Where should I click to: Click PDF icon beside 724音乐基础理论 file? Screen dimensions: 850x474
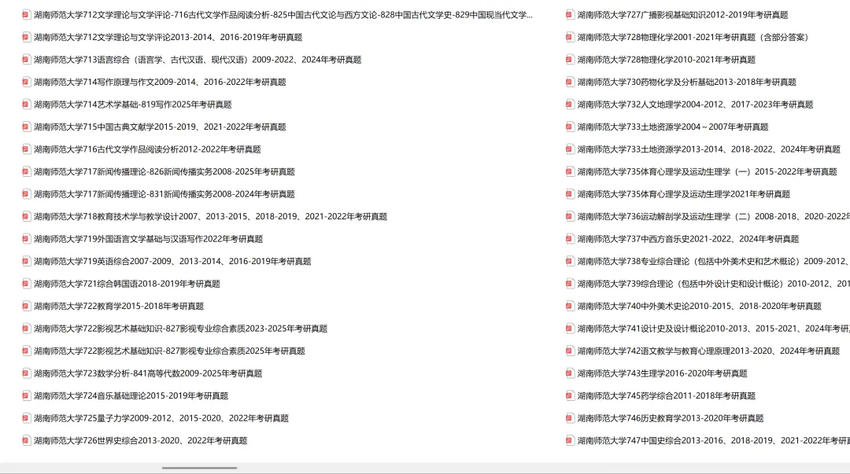(26, 396)
